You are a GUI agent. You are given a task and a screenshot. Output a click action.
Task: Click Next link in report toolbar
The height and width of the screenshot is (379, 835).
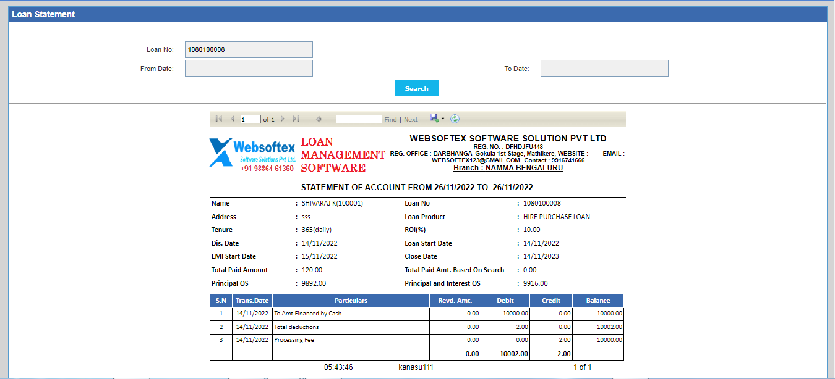pyautogui.click(x=411, y=120)
